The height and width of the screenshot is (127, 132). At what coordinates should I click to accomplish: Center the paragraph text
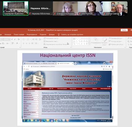pos(27,43)
